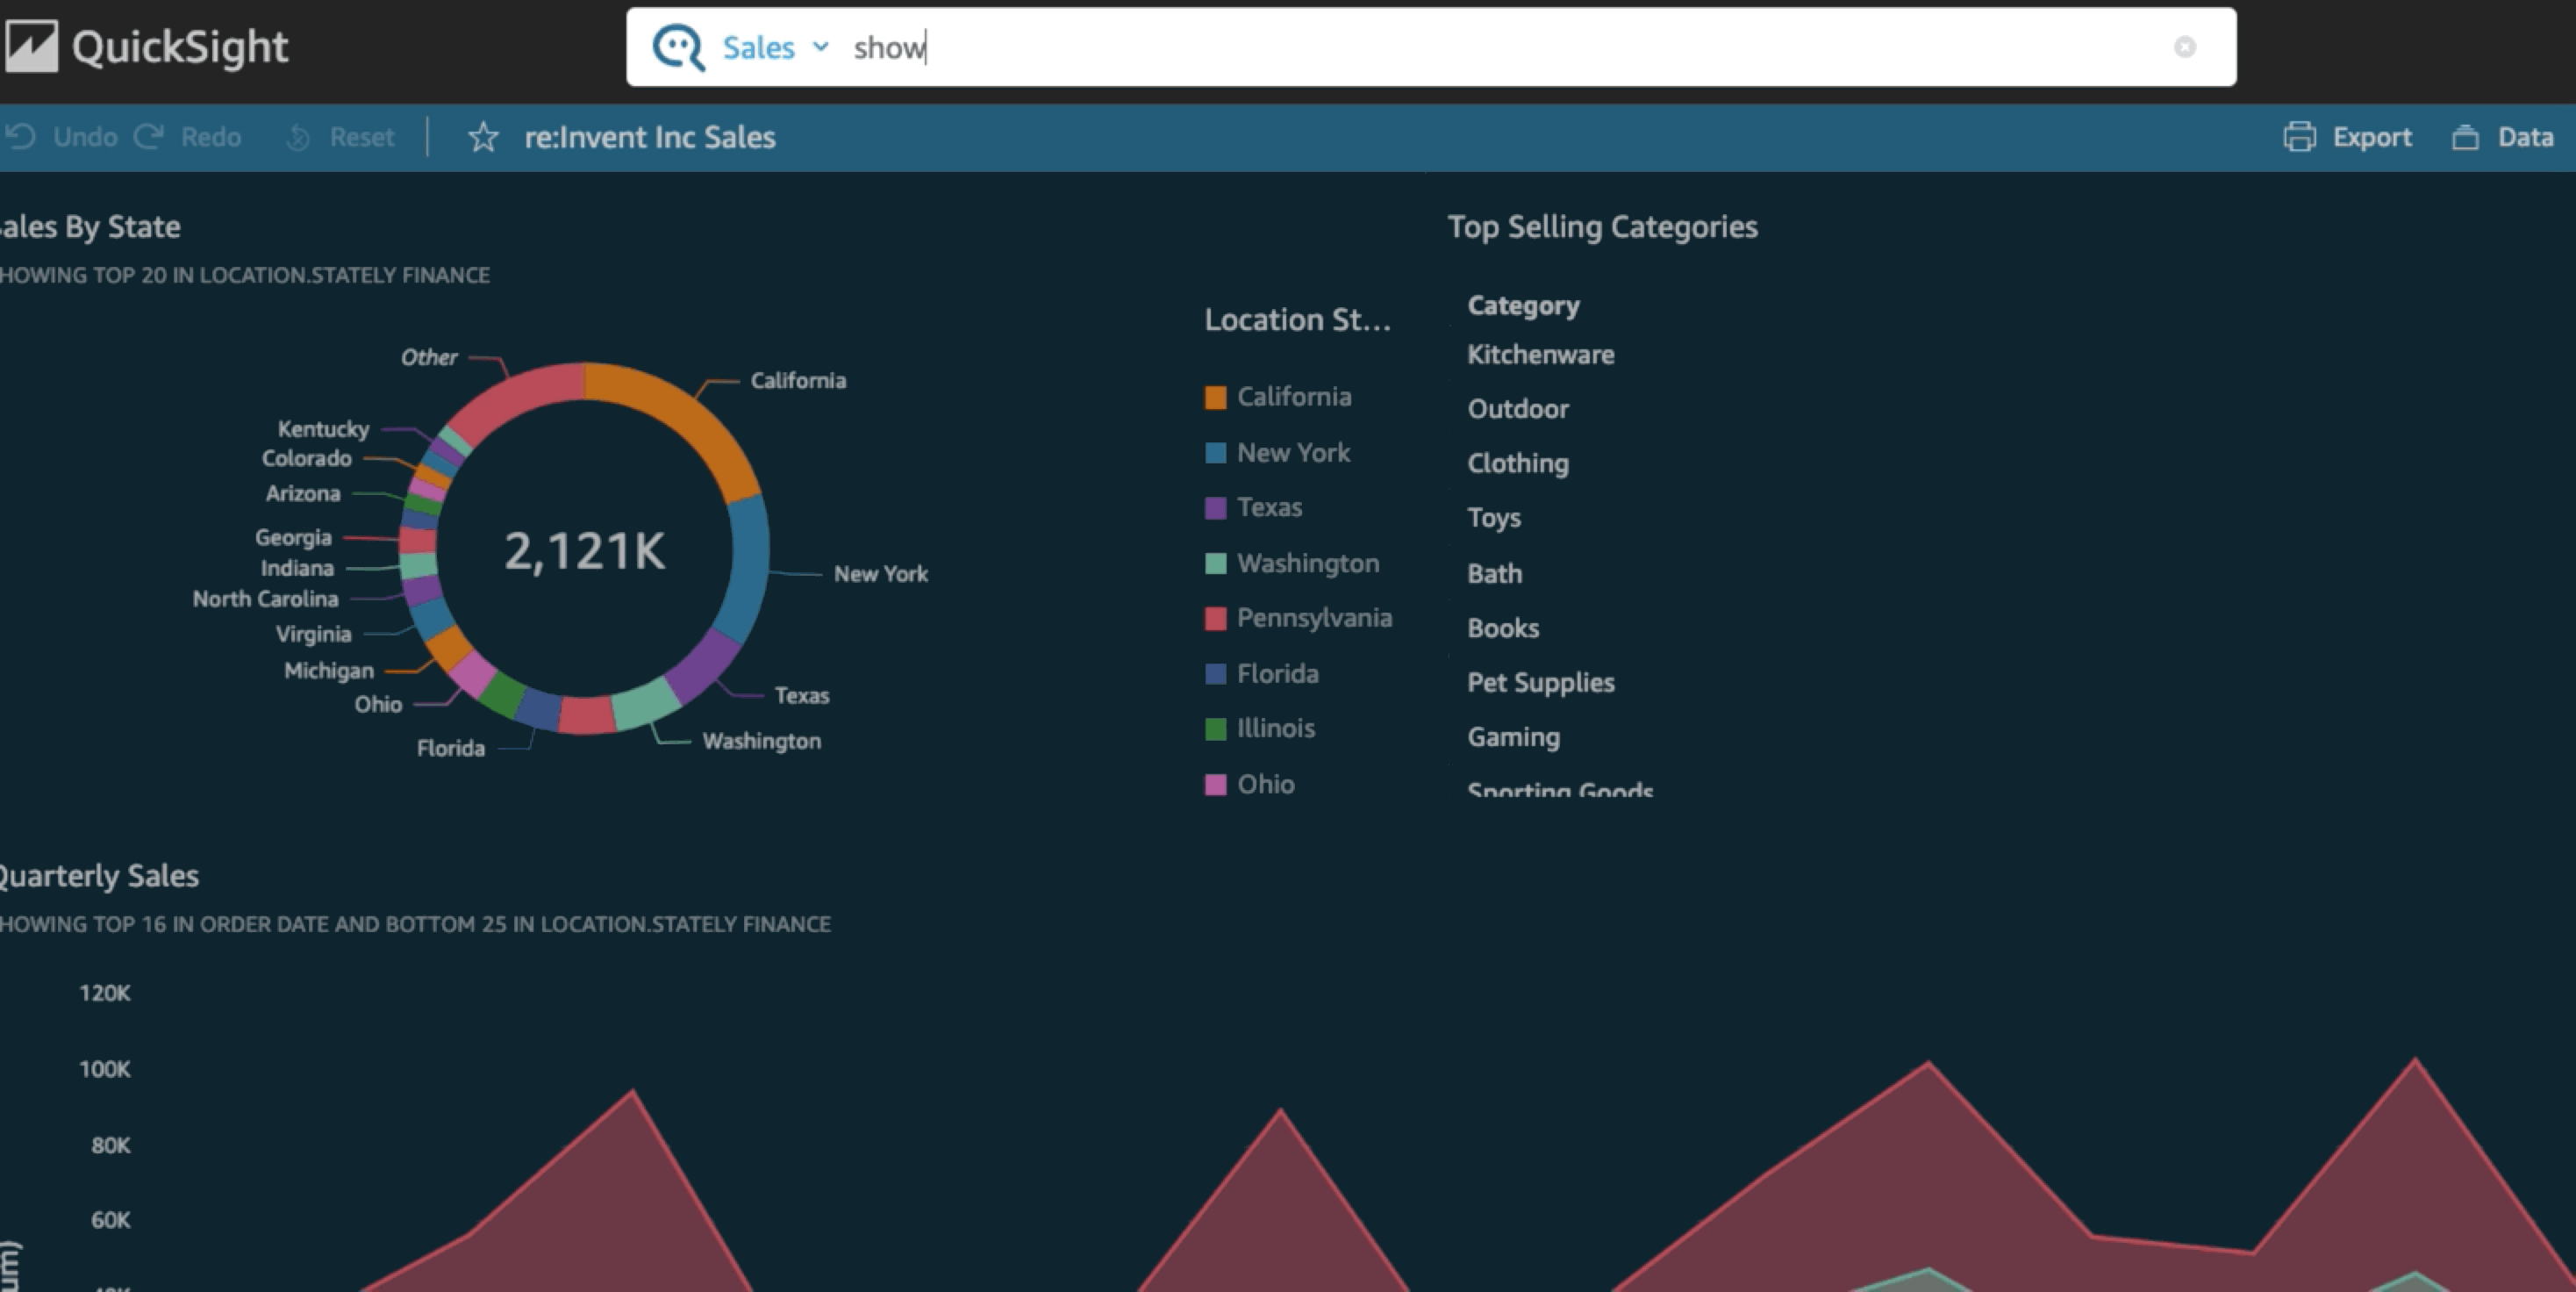Click the Redo icon
This screenshot has width=2576, height=1292.
[149, 136]
